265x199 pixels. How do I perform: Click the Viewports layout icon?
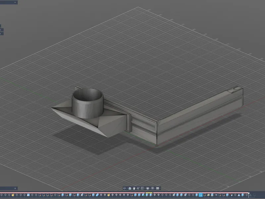(x=158, y=188)
